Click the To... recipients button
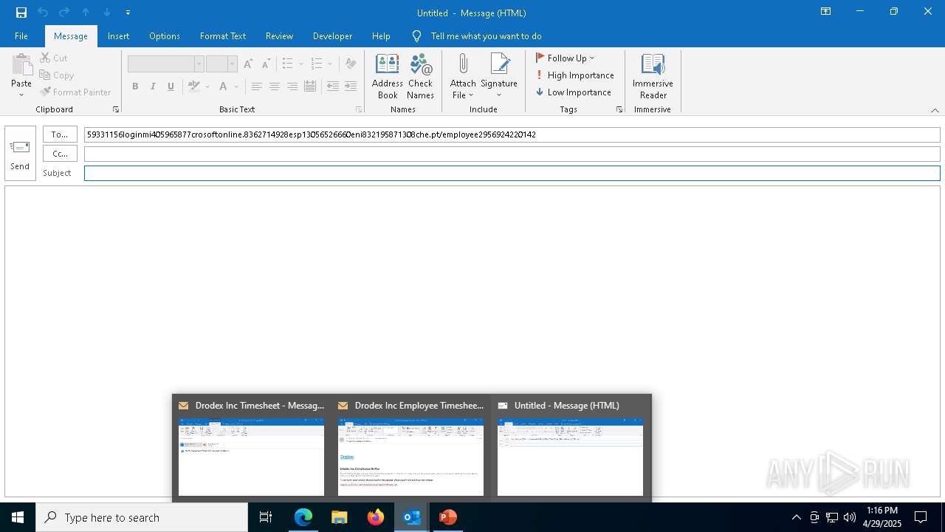 pos(60,134)
